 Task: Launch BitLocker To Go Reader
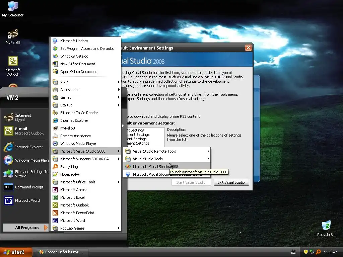coord(86,113)
